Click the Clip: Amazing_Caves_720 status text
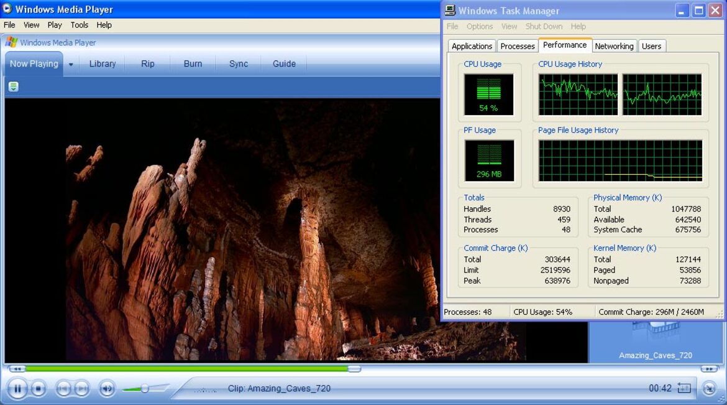Viewport: 727px width, 405px height. point(279,388)
